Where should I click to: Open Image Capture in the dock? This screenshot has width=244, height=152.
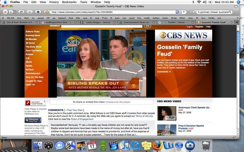pyautogui.click(x=81, y=146)
